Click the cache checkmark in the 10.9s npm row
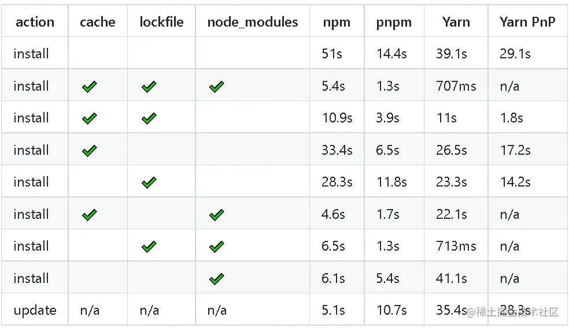This screenshot has height=328, width=569. [x=89, y=118]
